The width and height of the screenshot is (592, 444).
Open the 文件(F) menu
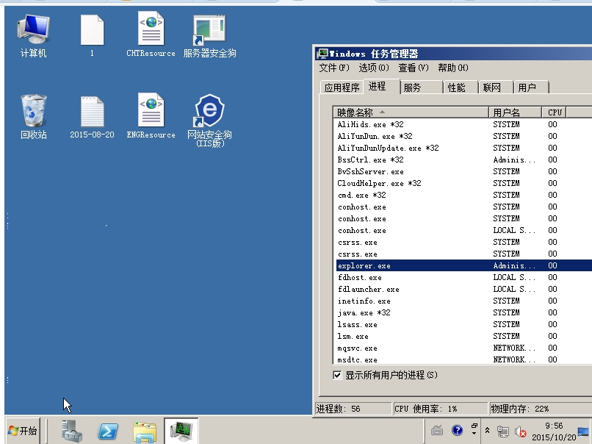(334, 68)
